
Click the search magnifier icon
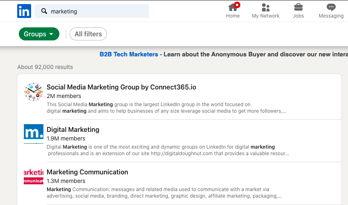coord(44,11)
